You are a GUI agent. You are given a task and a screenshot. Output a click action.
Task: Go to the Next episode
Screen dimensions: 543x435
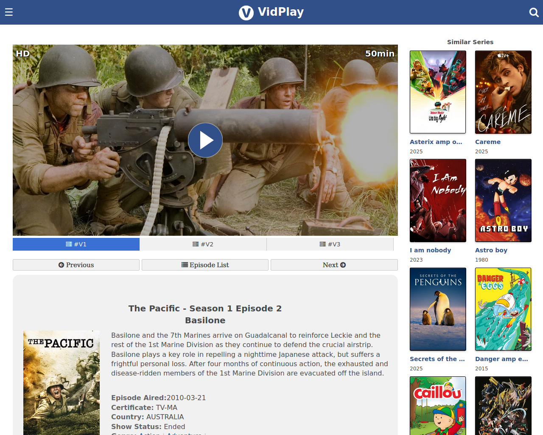(x=334, y=265)
